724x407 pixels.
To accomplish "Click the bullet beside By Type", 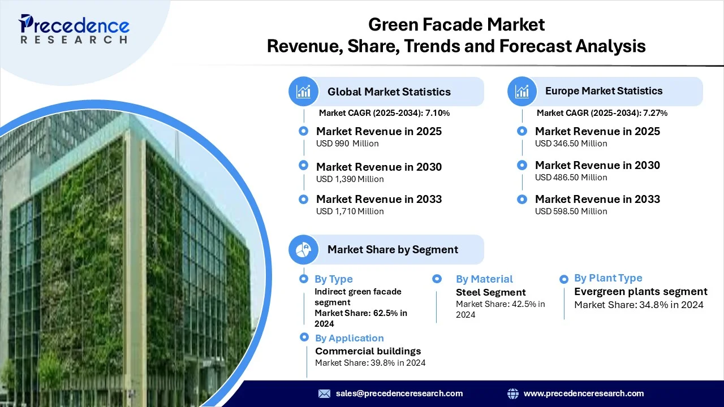I will 304,279.
